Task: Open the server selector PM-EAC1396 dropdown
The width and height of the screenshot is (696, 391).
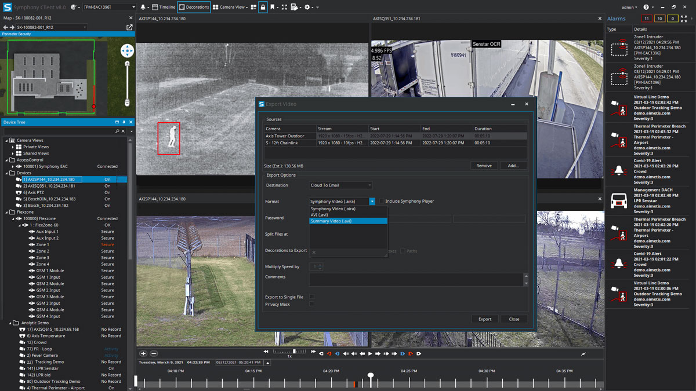Action: pyautogui.click(x=109, y=7)
